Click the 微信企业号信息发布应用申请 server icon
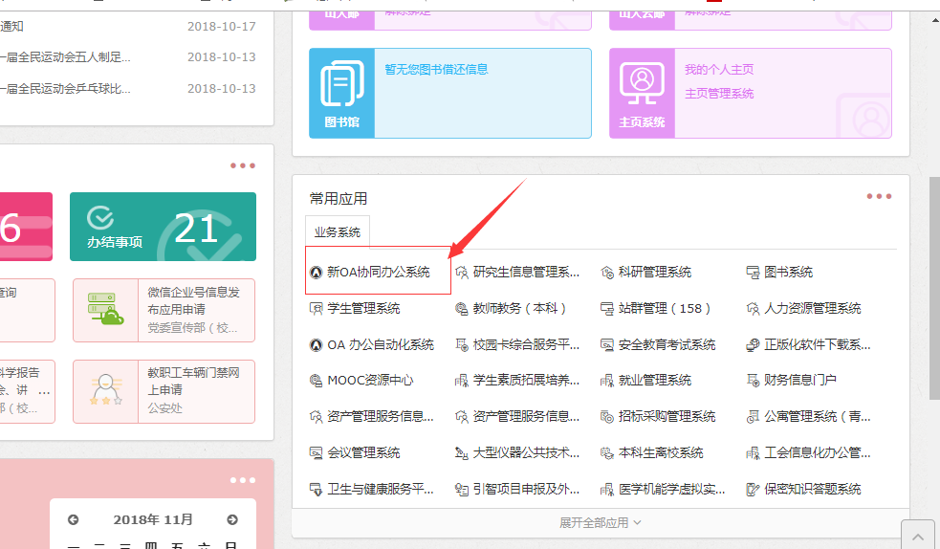The height and width of the screenshot is (549, 940). point(105,309)
